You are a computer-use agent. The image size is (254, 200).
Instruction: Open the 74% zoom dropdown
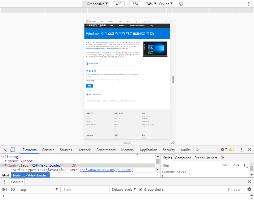click(x=151, y=4)
